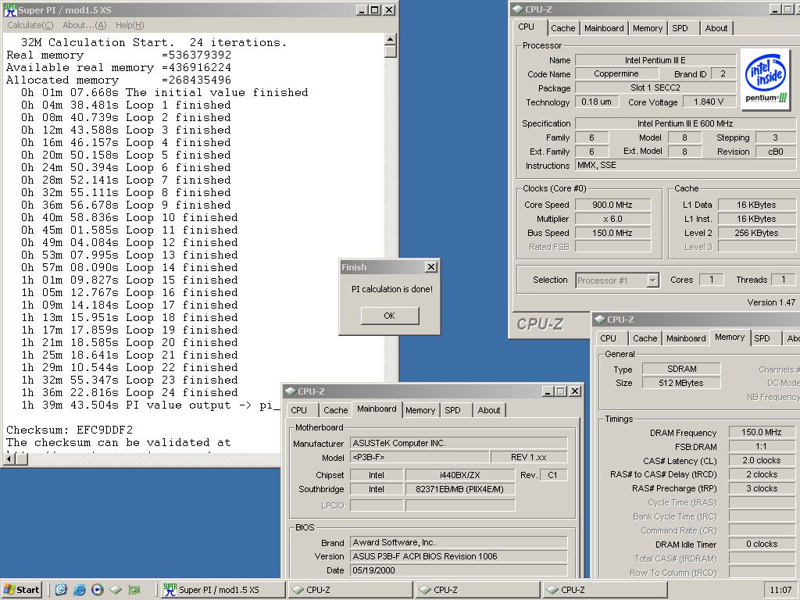Viewport: 800px width, 600px height.
Task: Click the ASUSTeK Computer INC. manufacturer field
Action: (459, 444)
